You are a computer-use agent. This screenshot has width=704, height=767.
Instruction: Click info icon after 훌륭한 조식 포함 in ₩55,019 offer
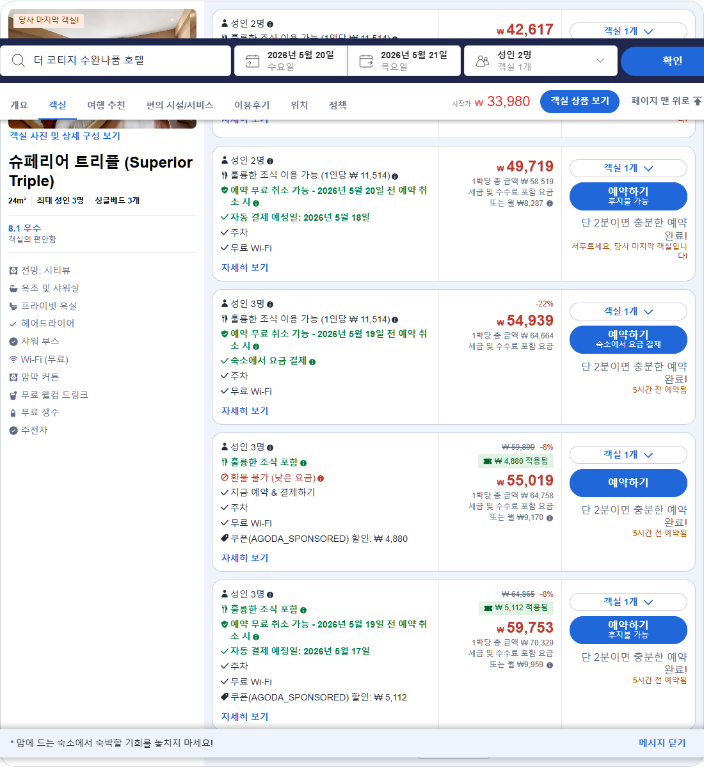(303, 463)
